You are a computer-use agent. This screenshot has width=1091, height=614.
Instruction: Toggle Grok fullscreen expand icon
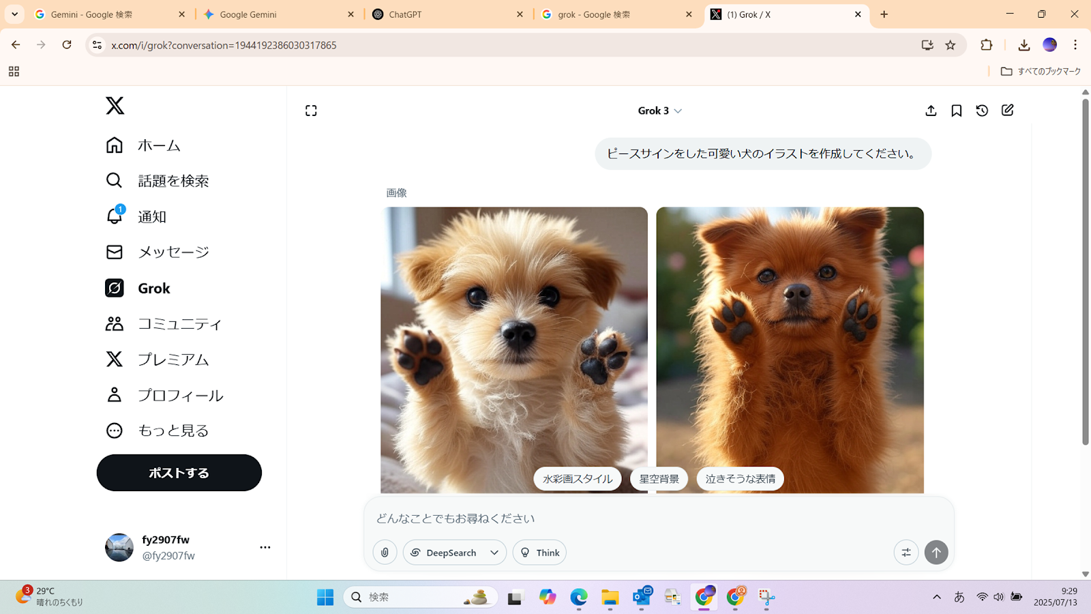pos(311,111)
